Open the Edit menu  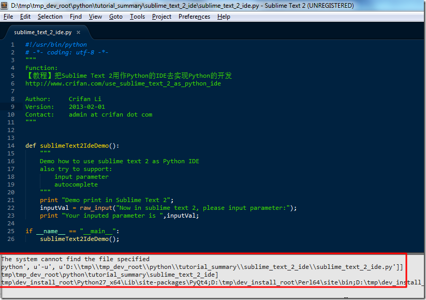tap(25, 17)
